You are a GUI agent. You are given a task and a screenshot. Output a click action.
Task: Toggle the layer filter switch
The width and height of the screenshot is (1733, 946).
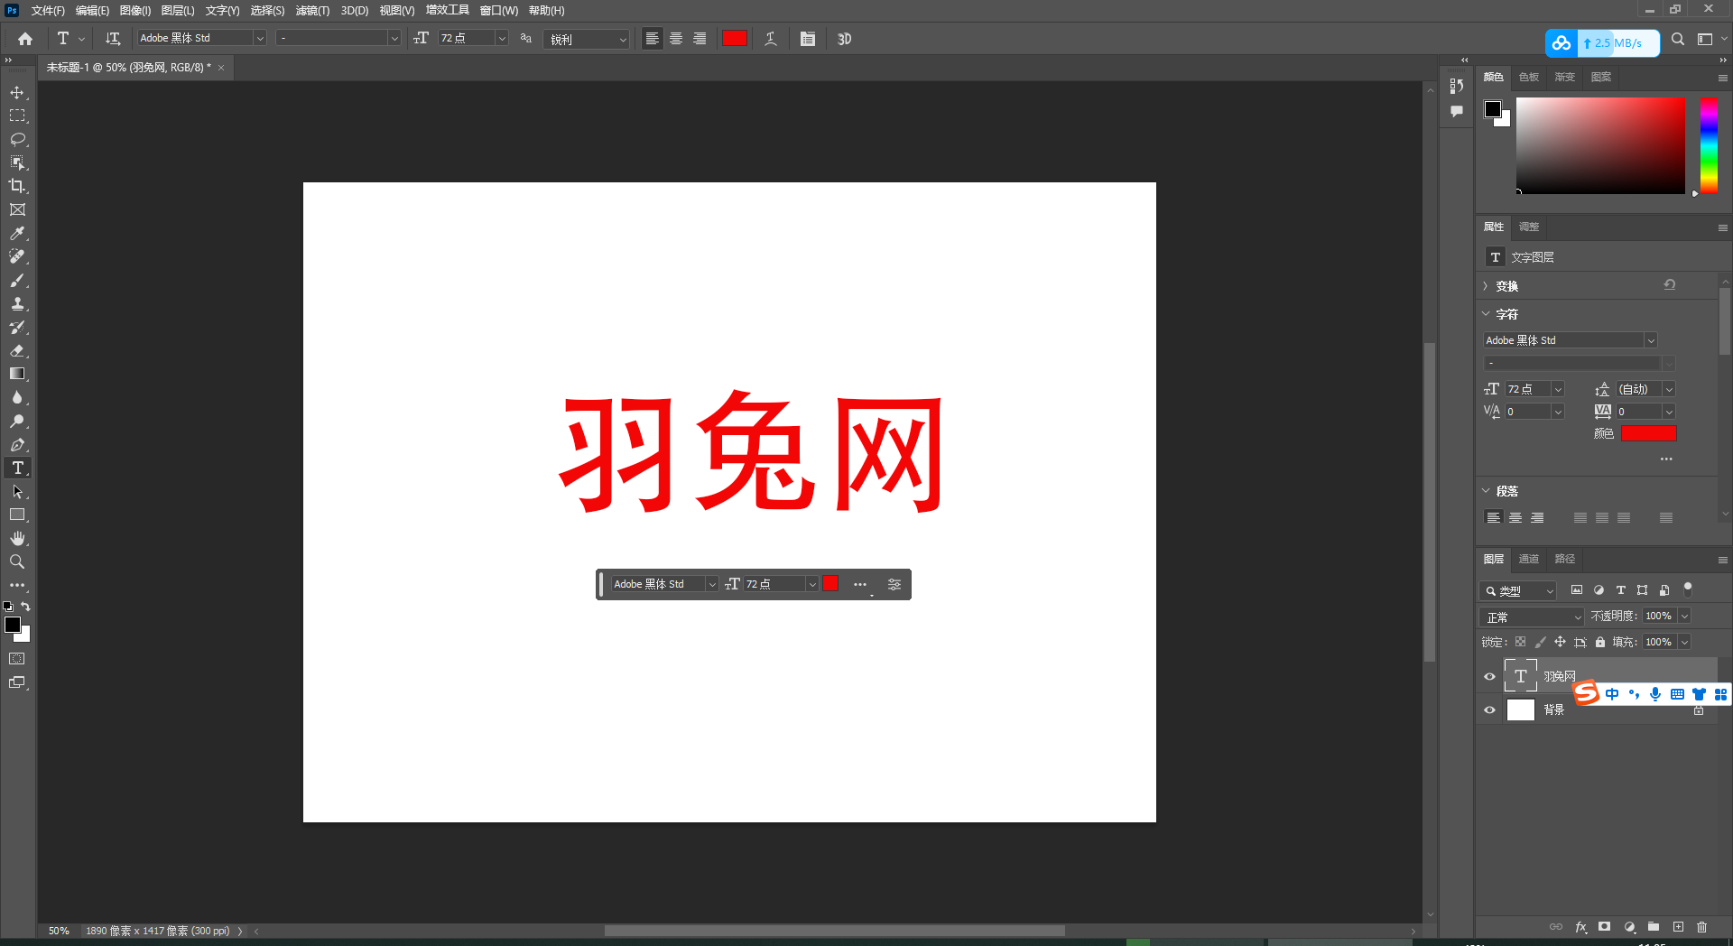click(x=1688, y=589)
